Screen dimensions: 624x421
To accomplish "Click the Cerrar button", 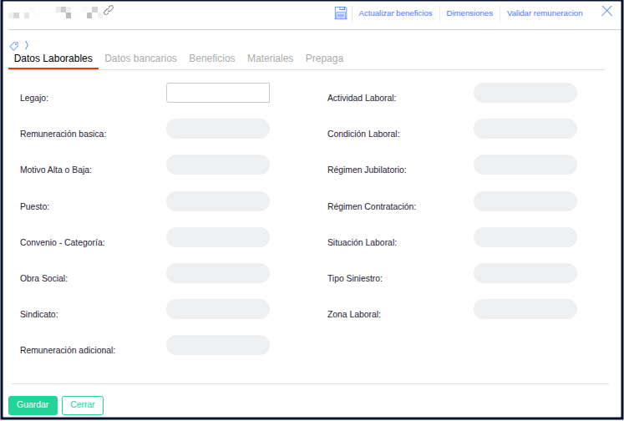I will coord(83,405).
